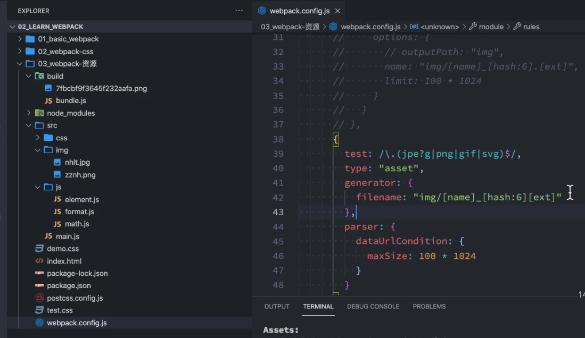The height and width of the screenshot is (338, 585).
Task: Close the webpack.config.js editor tab
Action: 337,11
